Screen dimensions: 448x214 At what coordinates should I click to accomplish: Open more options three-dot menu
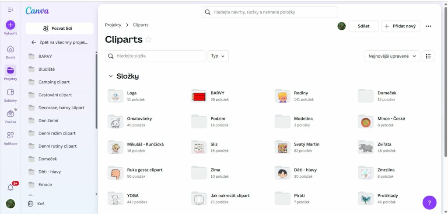coord(428,26)
